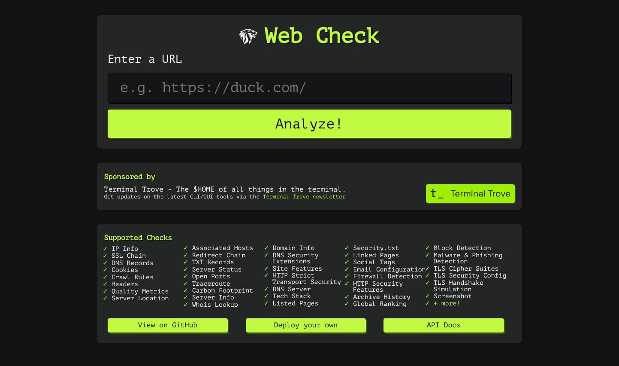Click the Global Ranking list entry
Viewport: 619px width, 366px height.
[x=380, y=304]
